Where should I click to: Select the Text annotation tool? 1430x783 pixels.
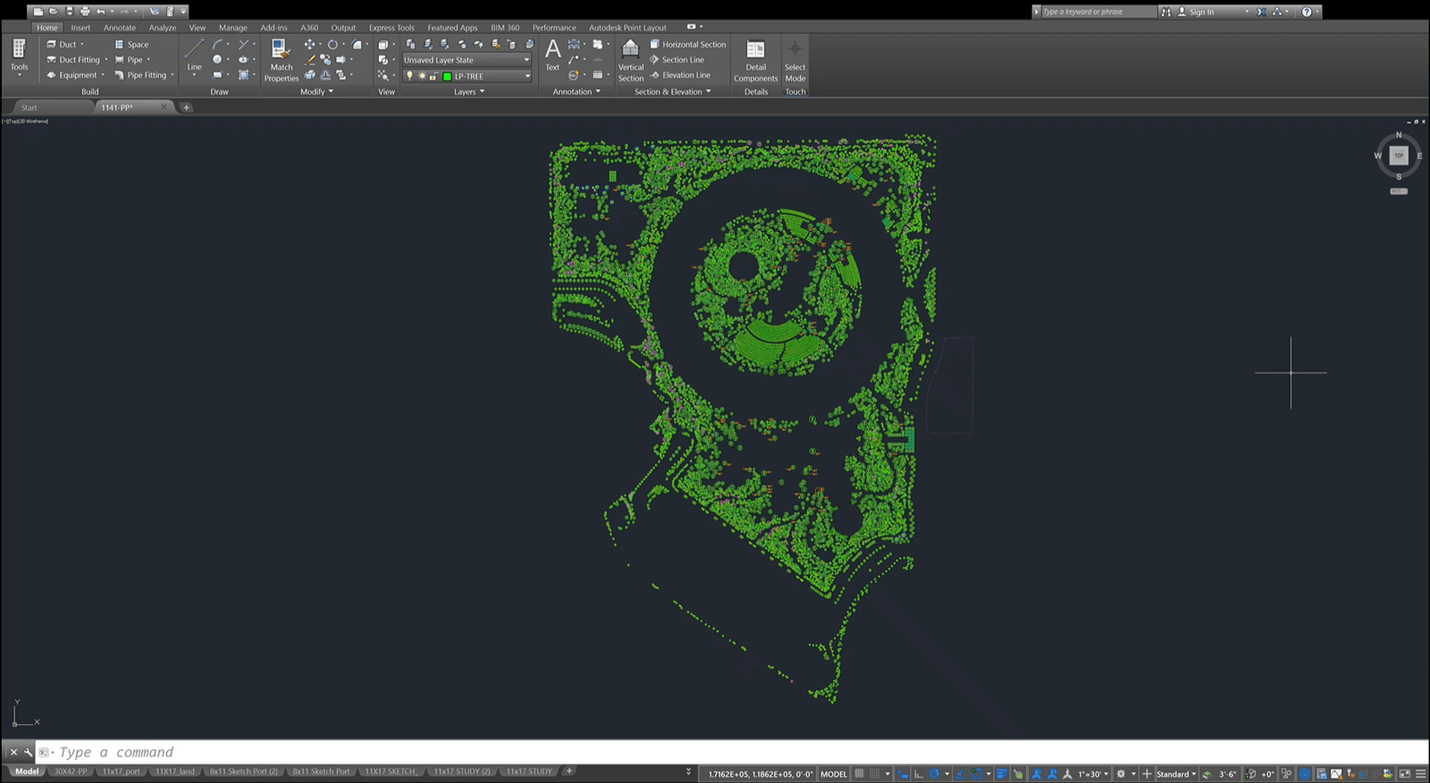[552, 55]
